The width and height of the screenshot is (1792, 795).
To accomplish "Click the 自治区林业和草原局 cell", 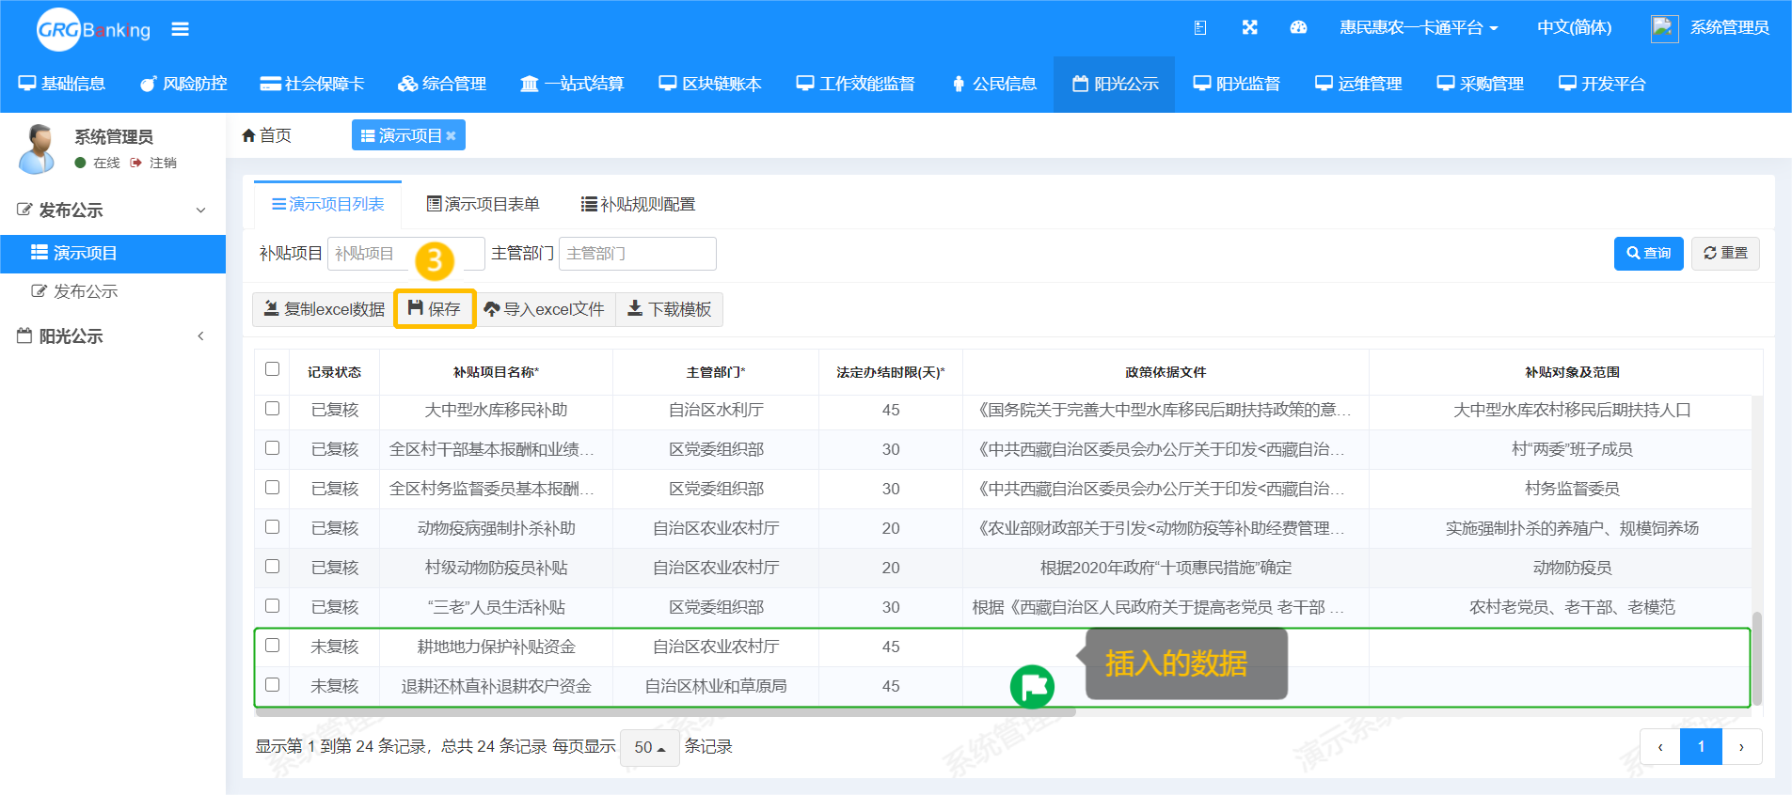I will [716, 686].
